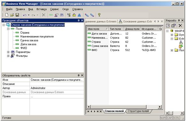Redo the last undone action
Image resolution: width=186 pixels, height=122 pixels.
(33, 15)
